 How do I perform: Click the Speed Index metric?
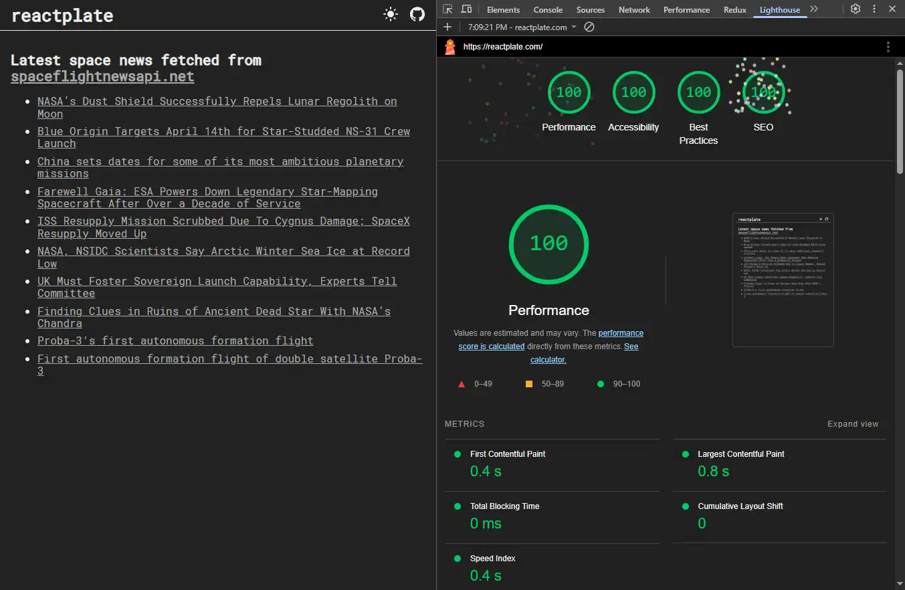click(552, 567)
